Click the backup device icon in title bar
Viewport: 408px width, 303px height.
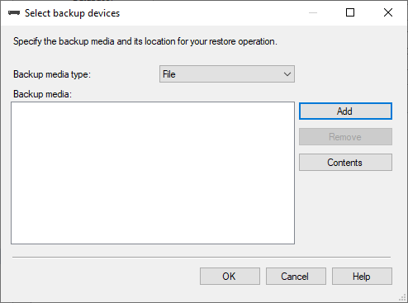click(14, 13)
